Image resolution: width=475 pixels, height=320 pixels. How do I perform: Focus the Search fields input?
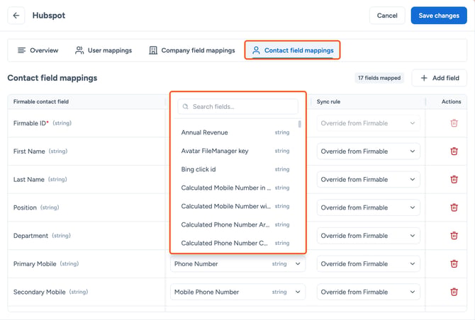pyautogui.click(x=238, y=106)
